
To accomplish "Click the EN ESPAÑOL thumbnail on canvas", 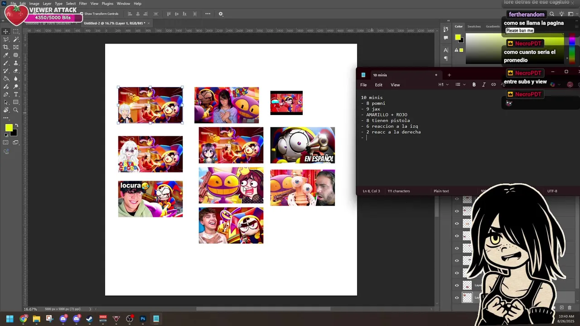I will click(303, 145).
